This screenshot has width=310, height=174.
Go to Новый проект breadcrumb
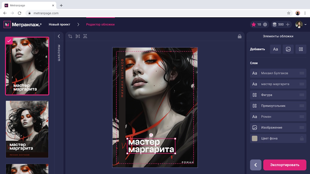pos(60,24)
